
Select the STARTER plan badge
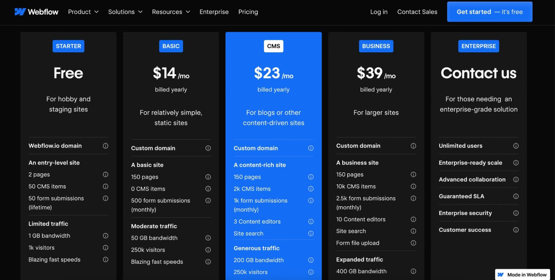(x=69, y=46)
